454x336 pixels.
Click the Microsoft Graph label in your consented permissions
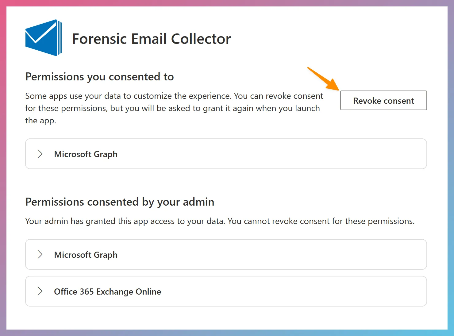[x=86, y=154]
